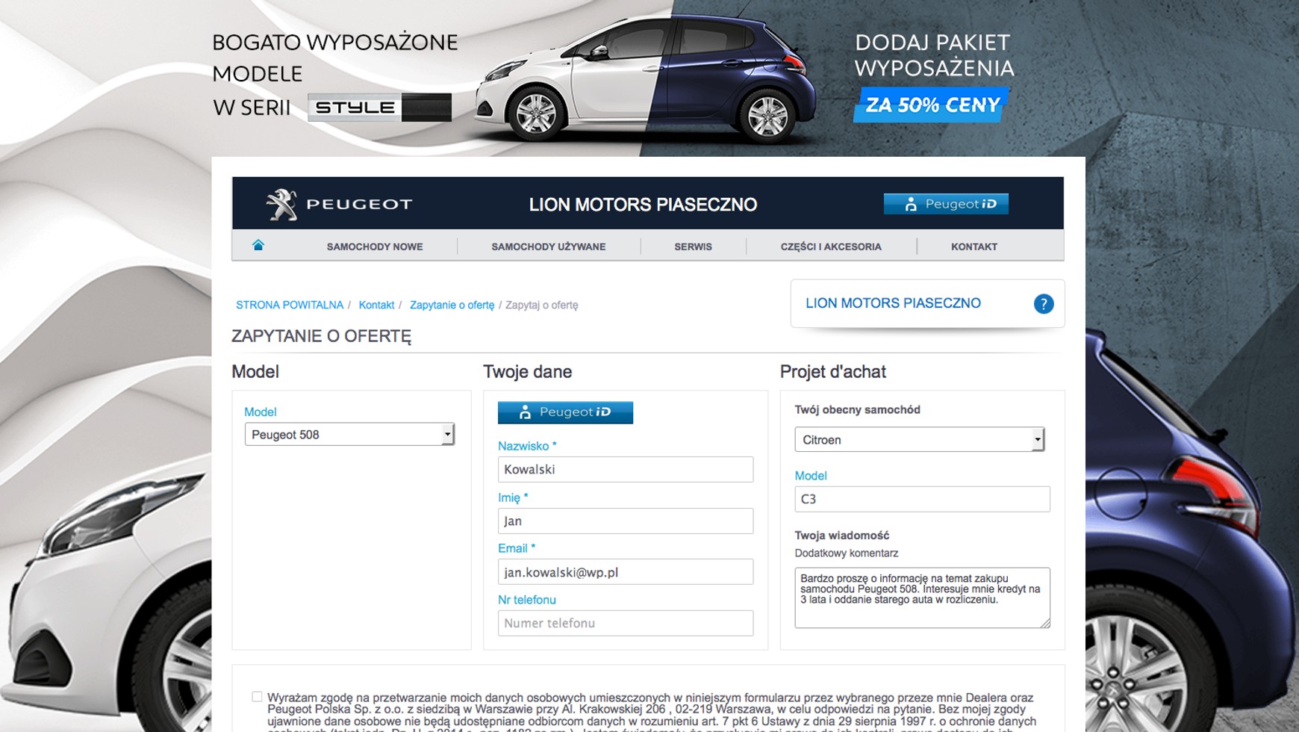Open Samochody Nowe menu

point(375,246)
